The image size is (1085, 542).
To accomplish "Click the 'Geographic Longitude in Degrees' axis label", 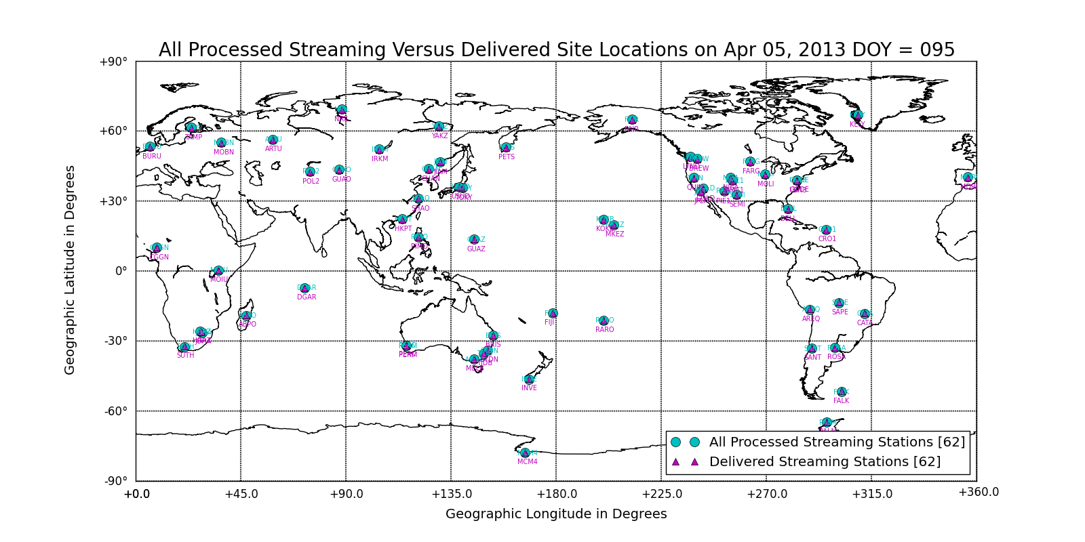I will pyautogui.click(x=556, y=514).
